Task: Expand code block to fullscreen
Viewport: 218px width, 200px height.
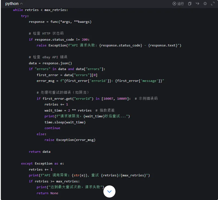Action: (213, 4)
